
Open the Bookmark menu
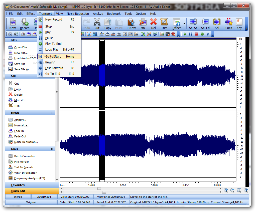(114, 14)
